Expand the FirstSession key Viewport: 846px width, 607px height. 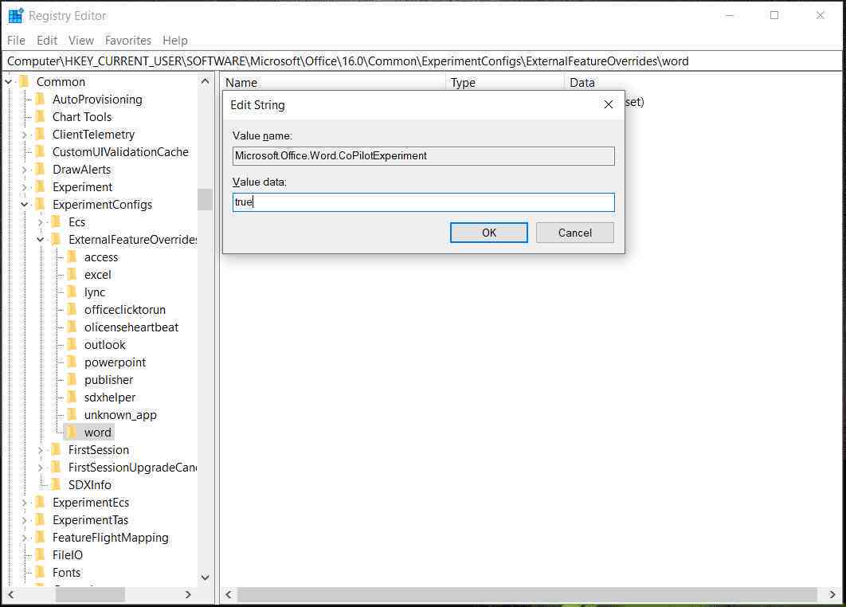pos(41,450)
